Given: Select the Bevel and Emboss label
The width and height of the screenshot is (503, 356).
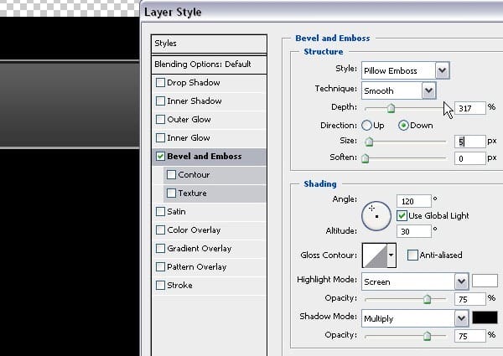Looking at the screenshot, I should (205, 157).
